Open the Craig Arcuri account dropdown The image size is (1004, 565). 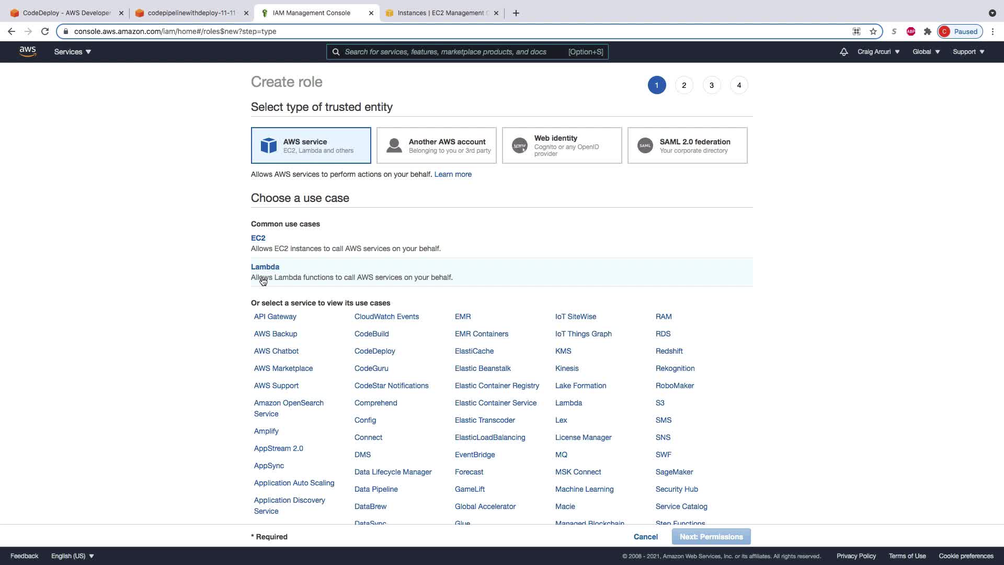(x=878, y=52)
